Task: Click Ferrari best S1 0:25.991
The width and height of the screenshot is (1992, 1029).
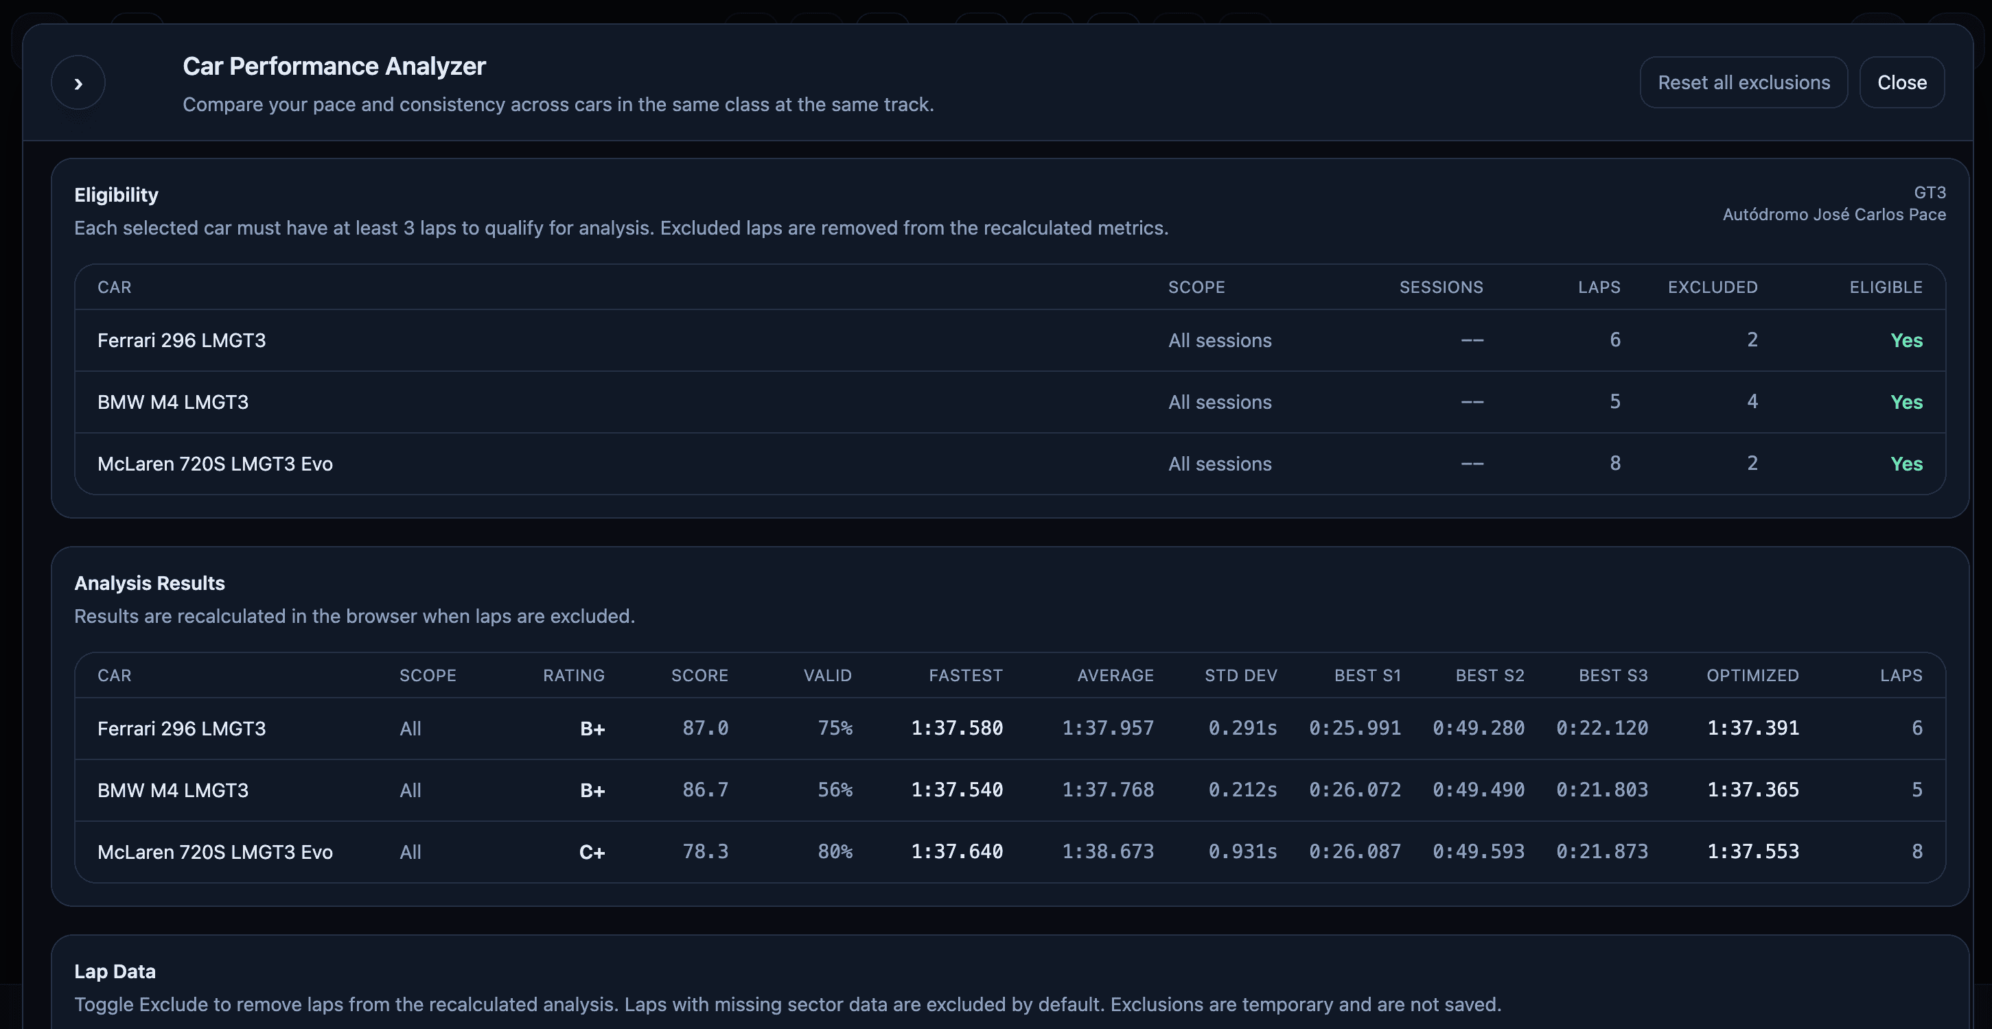Action: coord(1355,729)
